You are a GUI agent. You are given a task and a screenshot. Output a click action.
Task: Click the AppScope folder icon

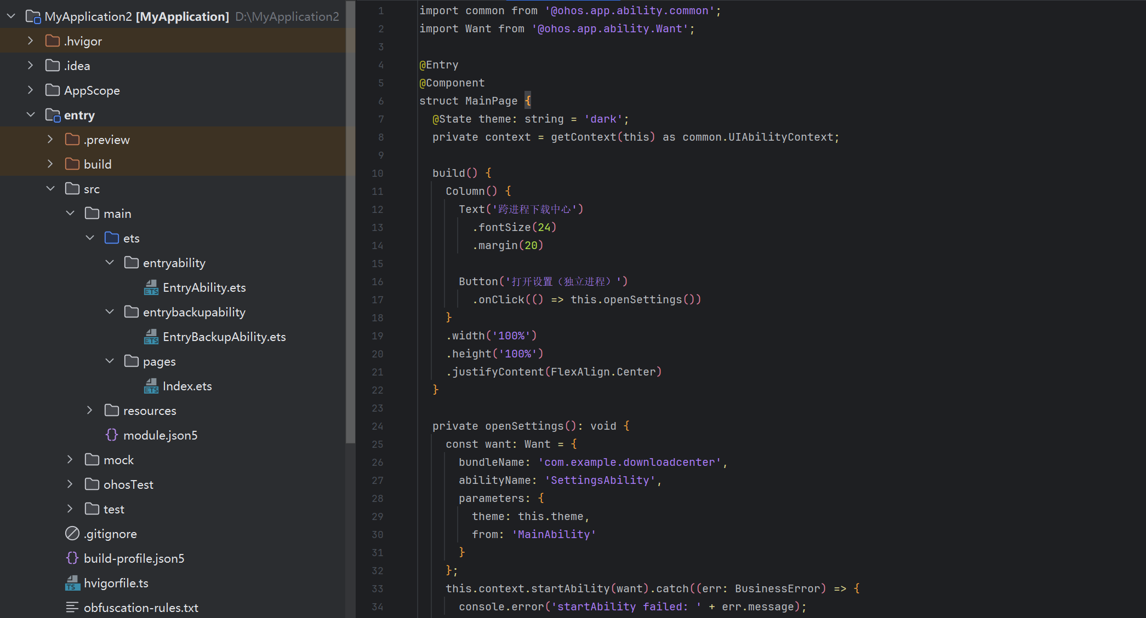(x=53, y=90)
